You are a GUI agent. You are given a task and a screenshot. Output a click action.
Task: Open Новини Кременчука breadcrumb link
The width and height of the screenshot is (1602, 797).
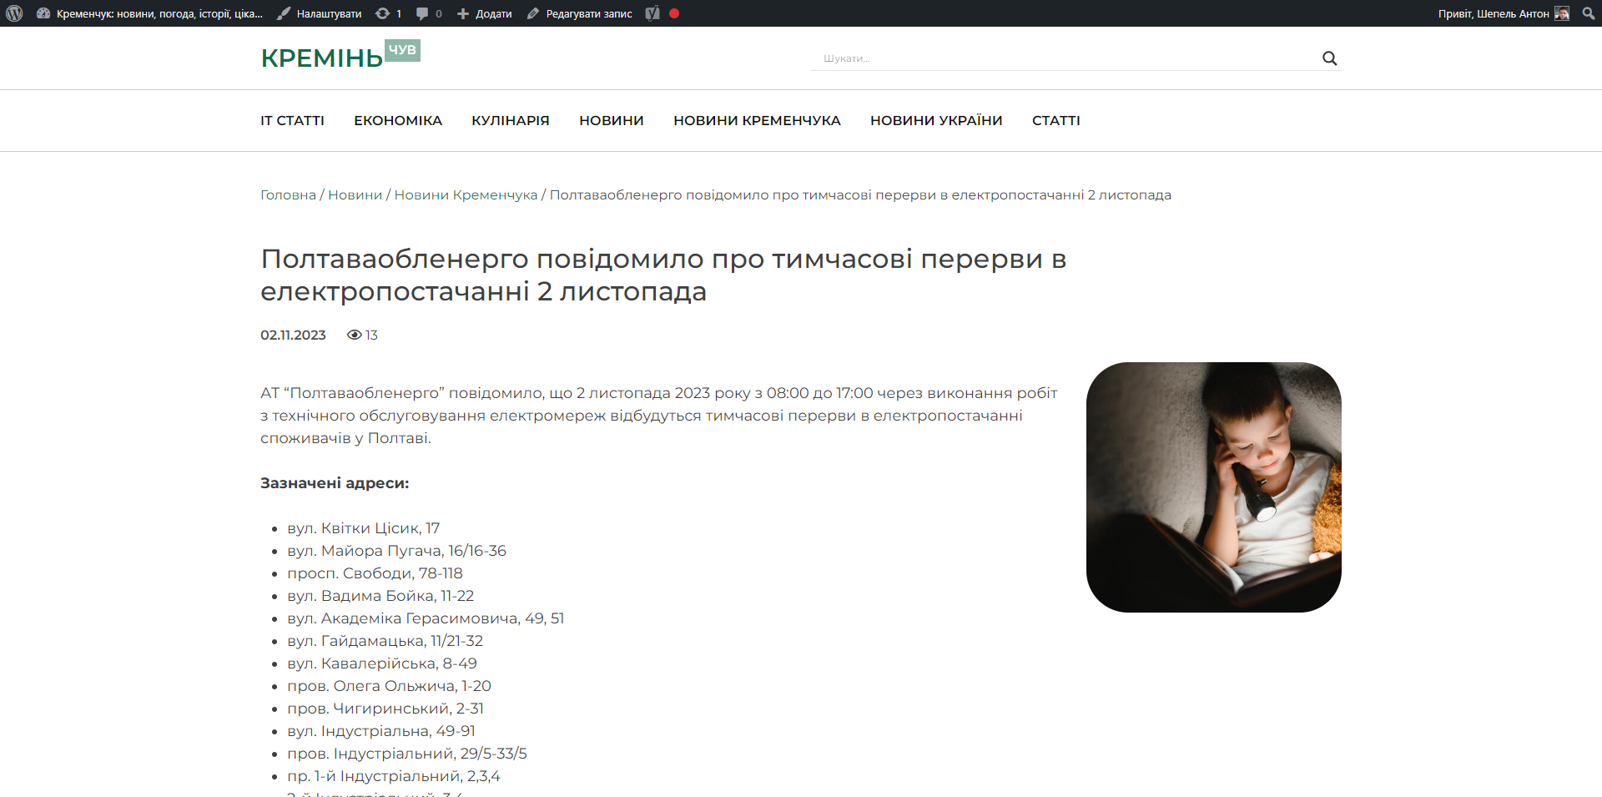click(x=466, y=194)
